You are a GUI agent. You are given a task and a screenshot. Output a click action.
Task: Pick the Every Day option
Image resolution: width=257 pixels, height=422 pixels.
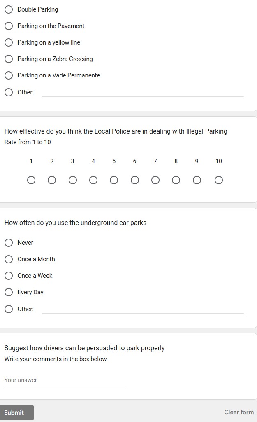[9, 292]
